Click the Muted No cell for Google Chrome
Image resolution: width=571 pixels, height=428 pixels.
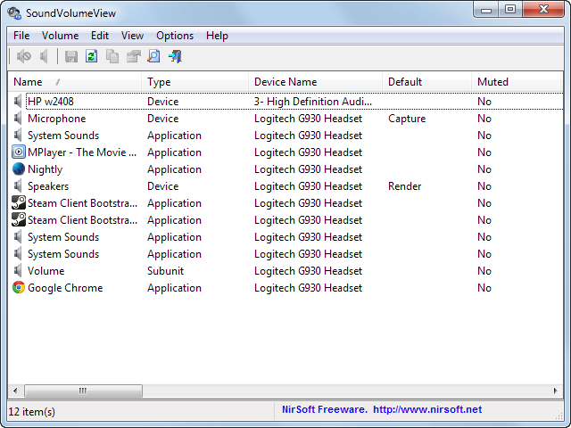tap(484, 288)
